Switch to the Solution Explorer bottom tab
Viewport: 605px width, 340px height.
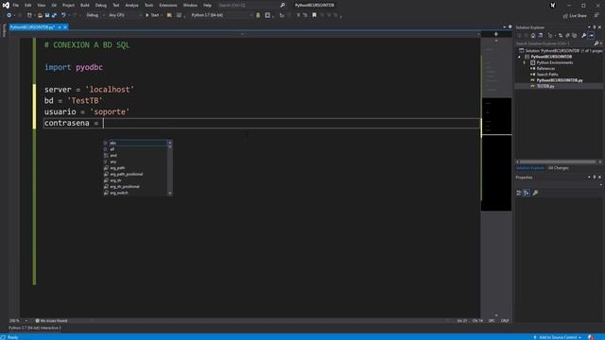[x=530, y=168]
